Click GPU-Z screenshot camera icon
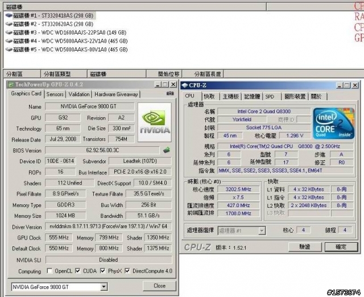Screen dimensions: 364x297 tap(170, 93)
